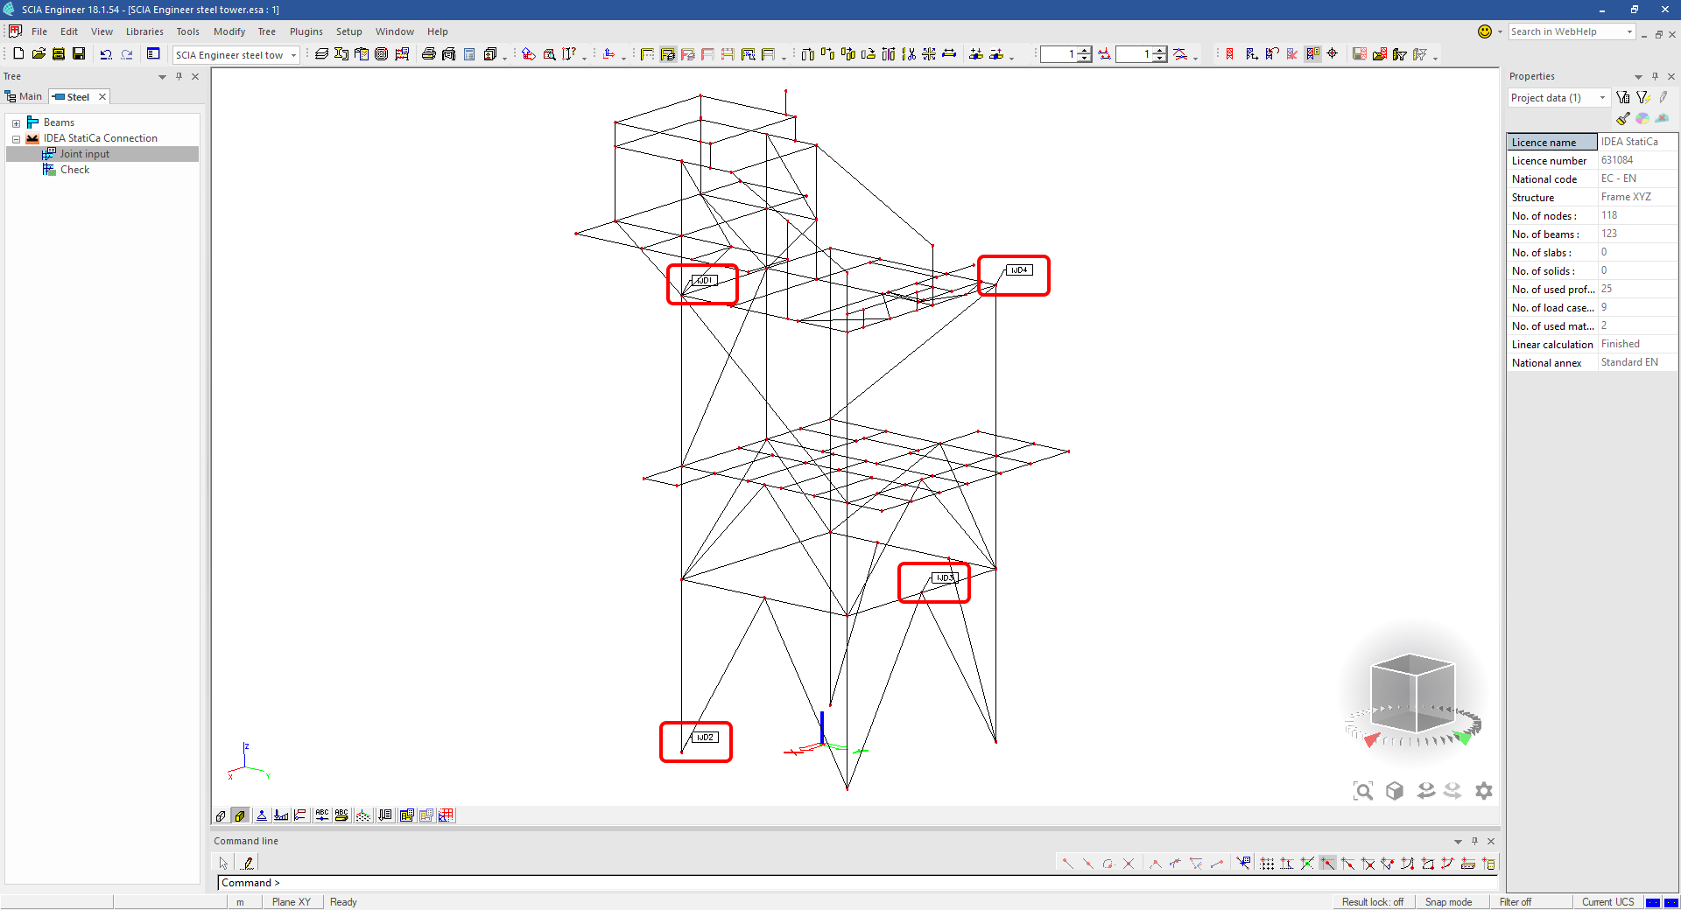Switch to the Main tab
The width and height of the screenshot is (1681, 910).
point(24,97)
